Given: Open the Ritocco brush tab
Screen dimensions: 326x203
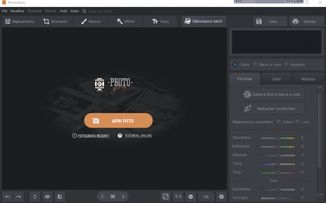Looking at the screenshot, I should coord(91,21).
